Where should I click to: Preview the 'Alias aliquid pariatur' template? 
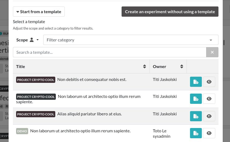pos(209,116)
